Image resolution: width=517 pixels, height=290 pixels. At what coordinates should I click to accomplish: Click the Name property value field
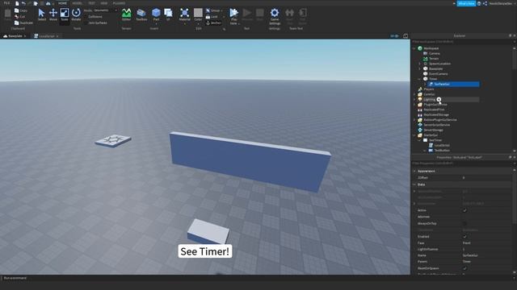point(486,255)
